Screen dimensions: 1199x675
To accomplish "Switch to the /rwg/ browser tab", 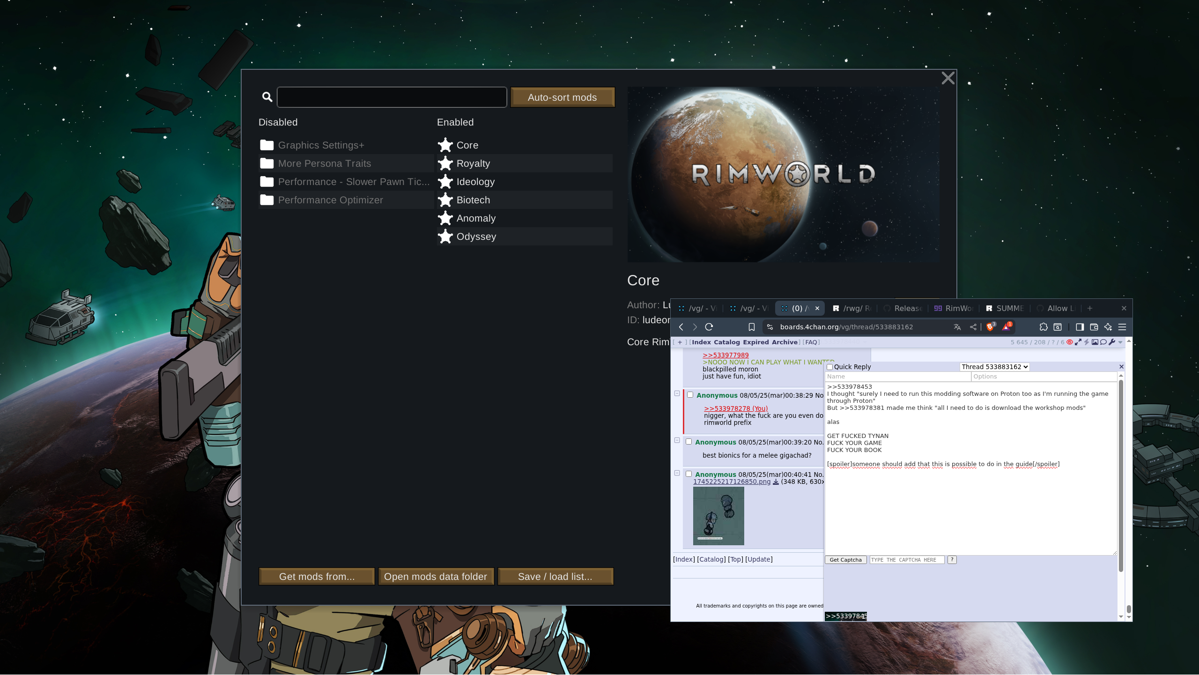I will [x=851, y=308].
